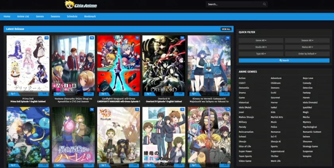Select the Shounen genre link
The height and width of the screenshot is (168, 334).
307,141
